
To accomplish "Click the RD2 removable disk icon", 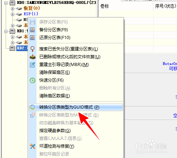I will click(x=12, y=48).
